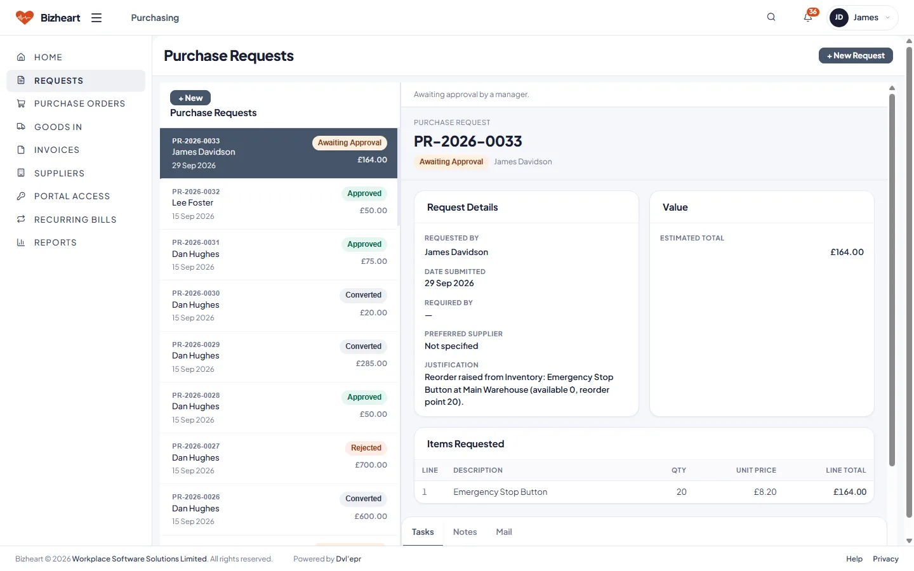This screenshot has width=914, height=571.
Task: Click the request list scrollbar thumb
Action: click(x=399, y=177)
